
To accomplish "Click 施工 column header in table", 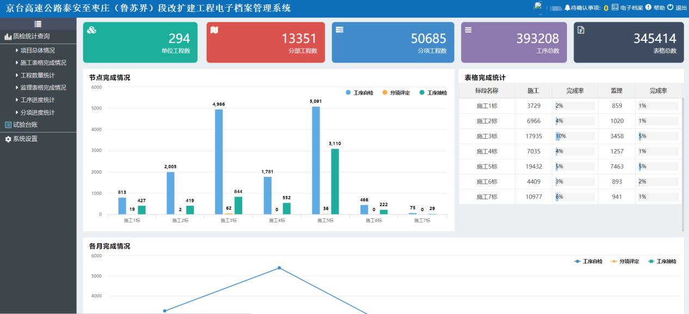I will click(533, 91).
